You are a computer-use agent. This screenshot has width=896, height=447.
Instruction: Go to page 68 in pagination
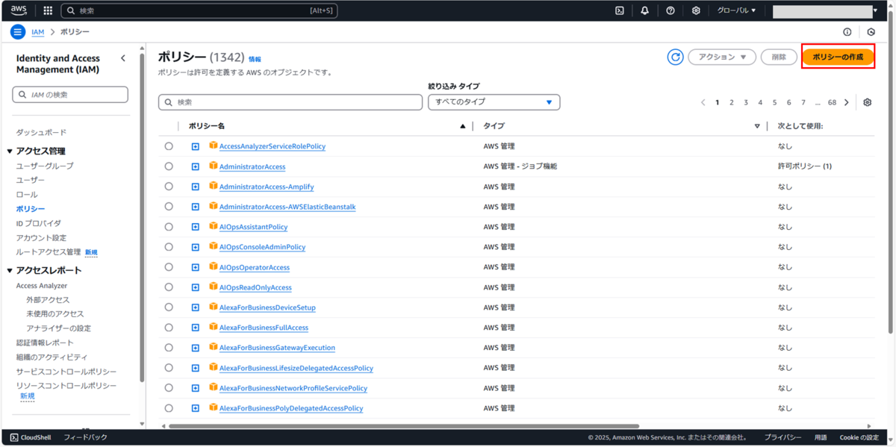(832, 102)
